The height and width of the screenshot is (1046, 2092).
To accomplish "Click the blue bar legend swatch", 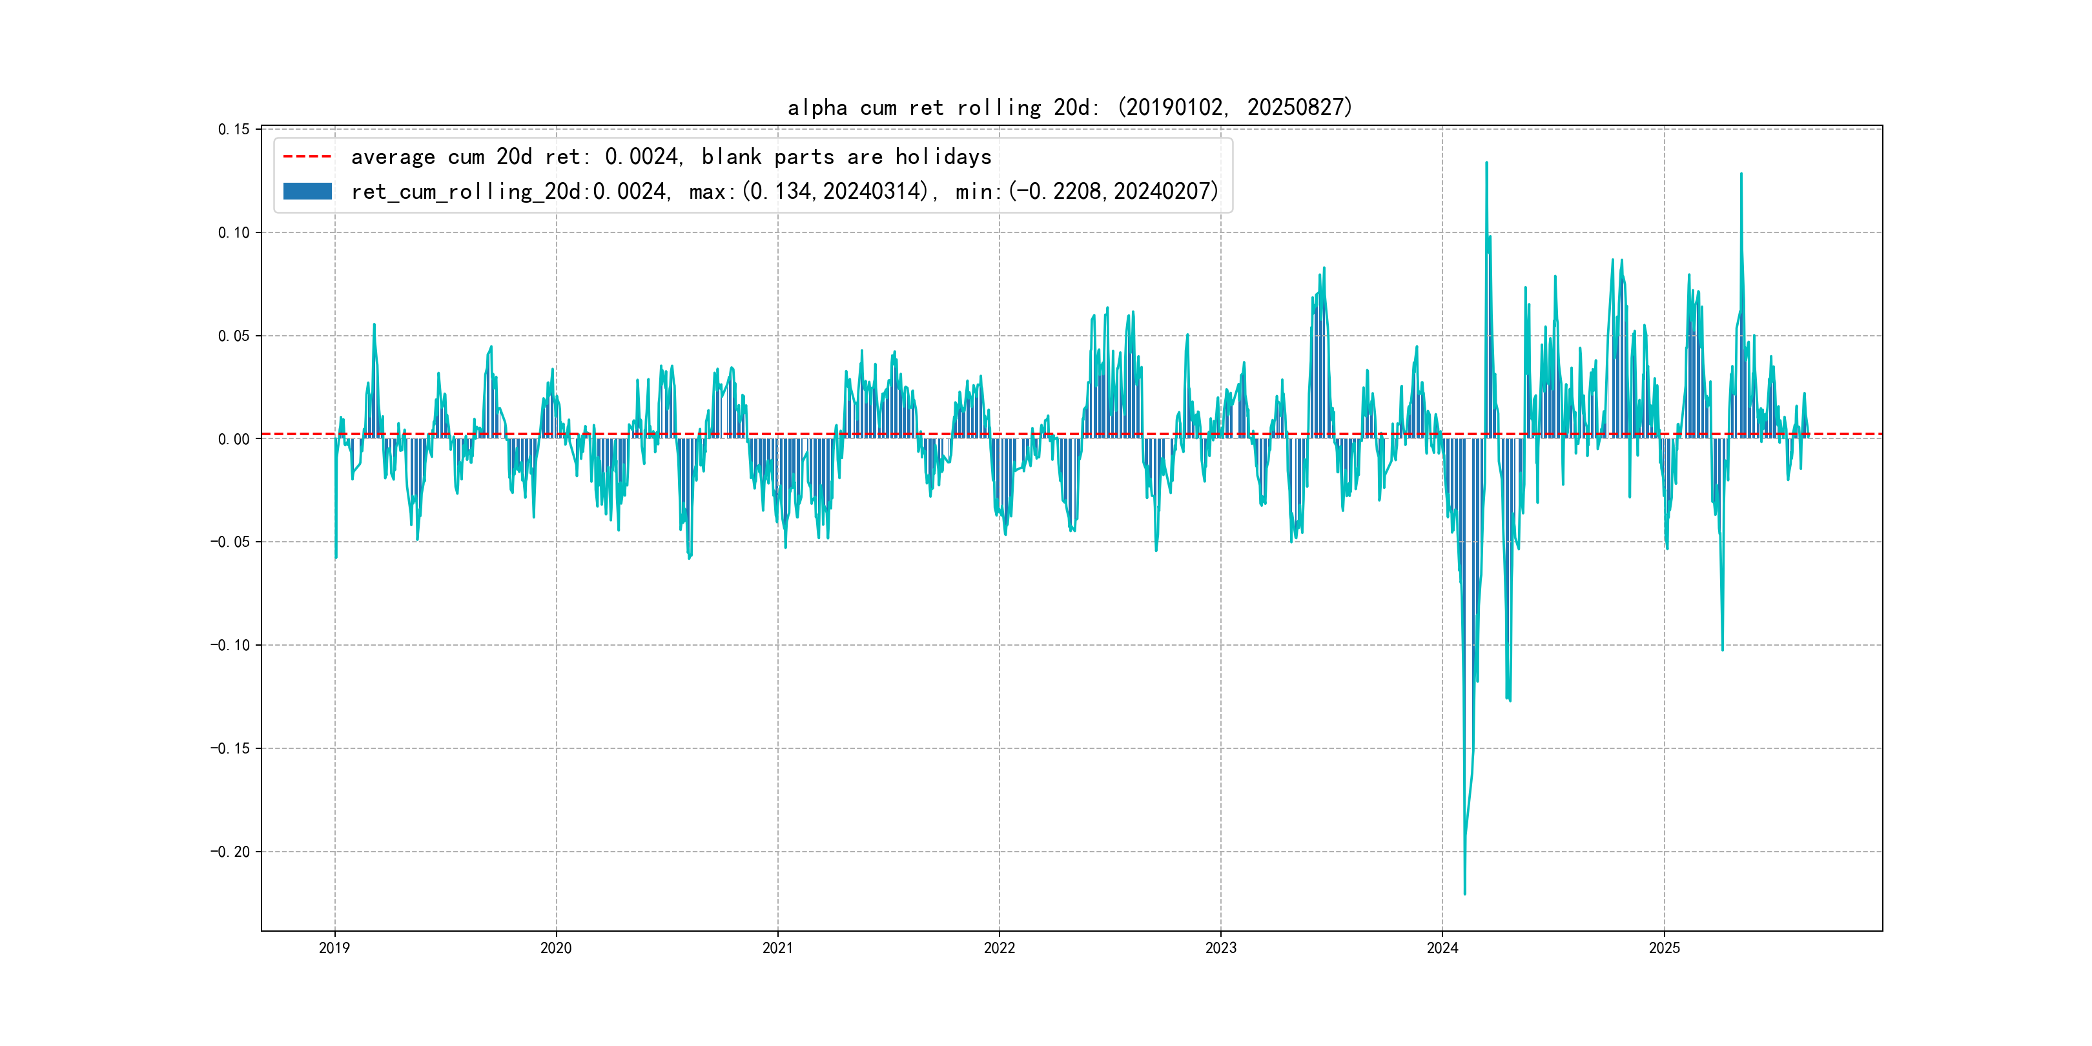I will point(307,191).
